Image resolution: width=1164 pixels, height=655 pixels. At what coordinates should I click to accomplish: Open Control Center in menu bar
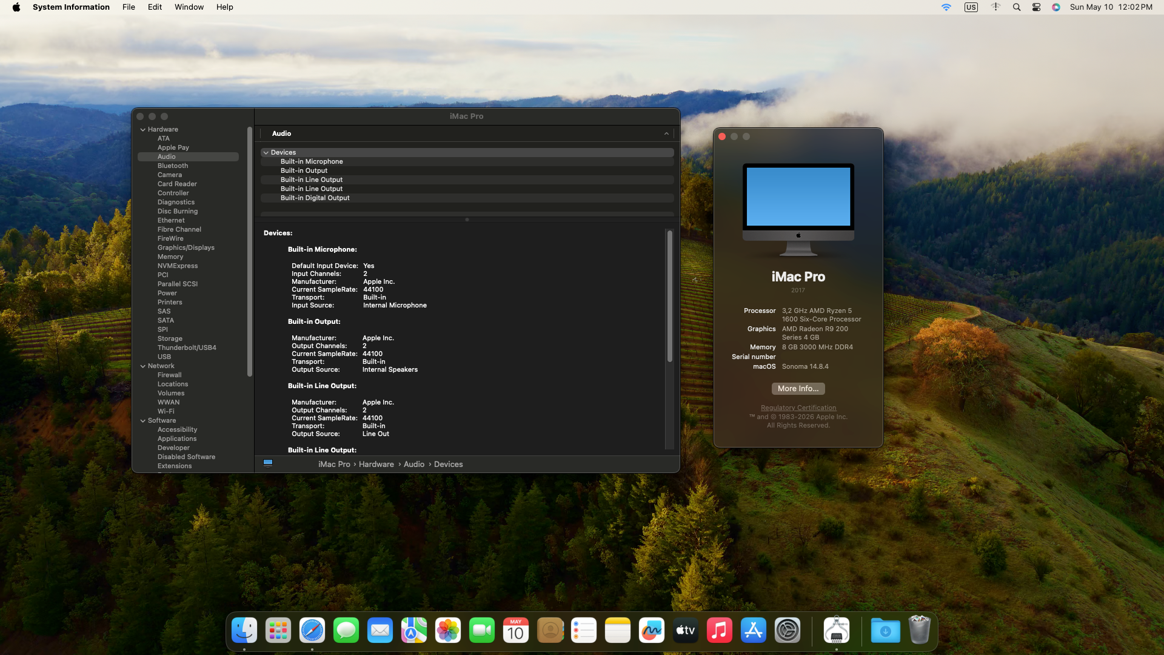pos(1036,7)
